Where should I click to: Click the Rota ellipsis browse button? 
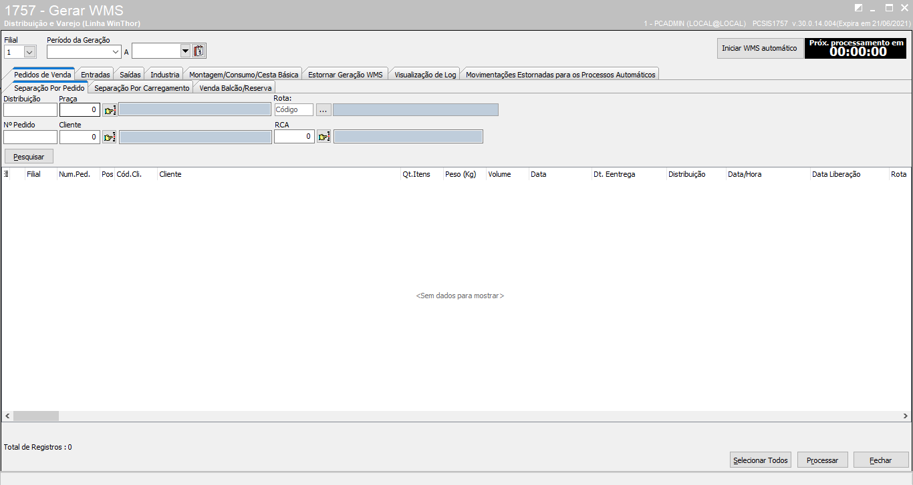point(323,110)
